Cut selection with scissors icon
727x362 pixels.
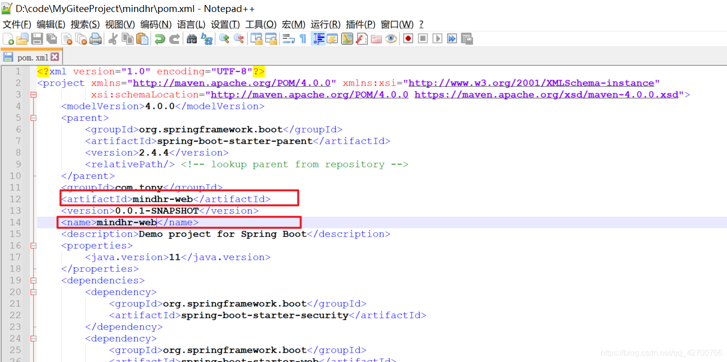coord(112,39)
